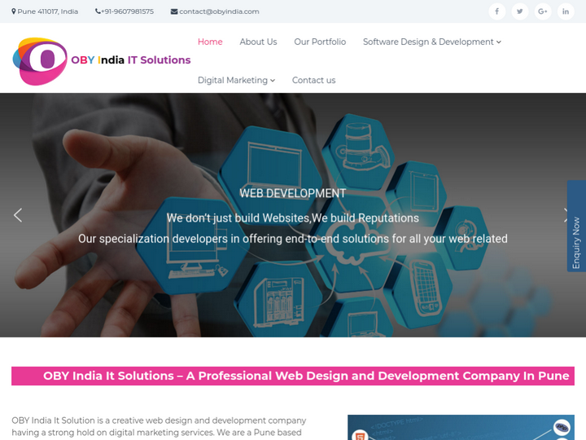Screen dimensions: 586x440
Task: Open the Google Plus social icon
Action: tap(543, 11)
